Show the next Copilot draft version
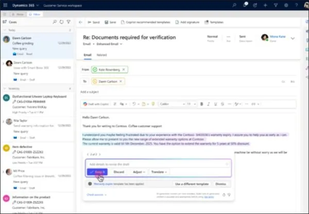309x214 pixels. coord(100,154)
